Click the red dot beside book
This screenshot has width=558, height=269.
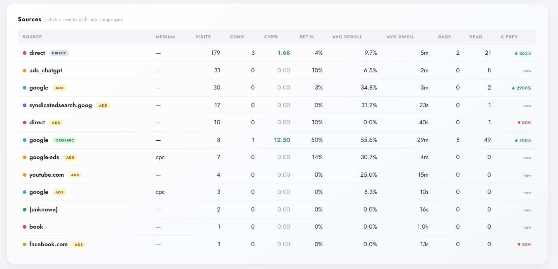(x=25, y=227)
